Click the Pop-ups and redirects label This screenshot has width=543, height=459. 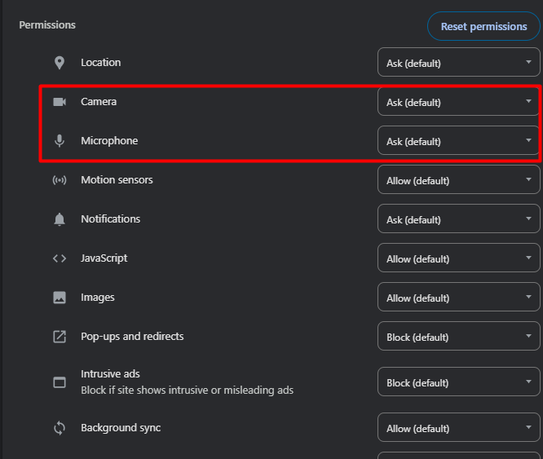132,337
